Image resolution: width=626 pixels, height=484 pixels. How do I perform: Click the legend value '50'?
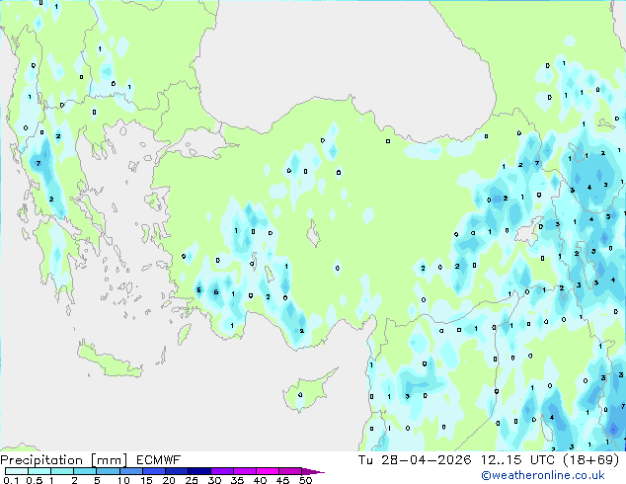(305, 480)
